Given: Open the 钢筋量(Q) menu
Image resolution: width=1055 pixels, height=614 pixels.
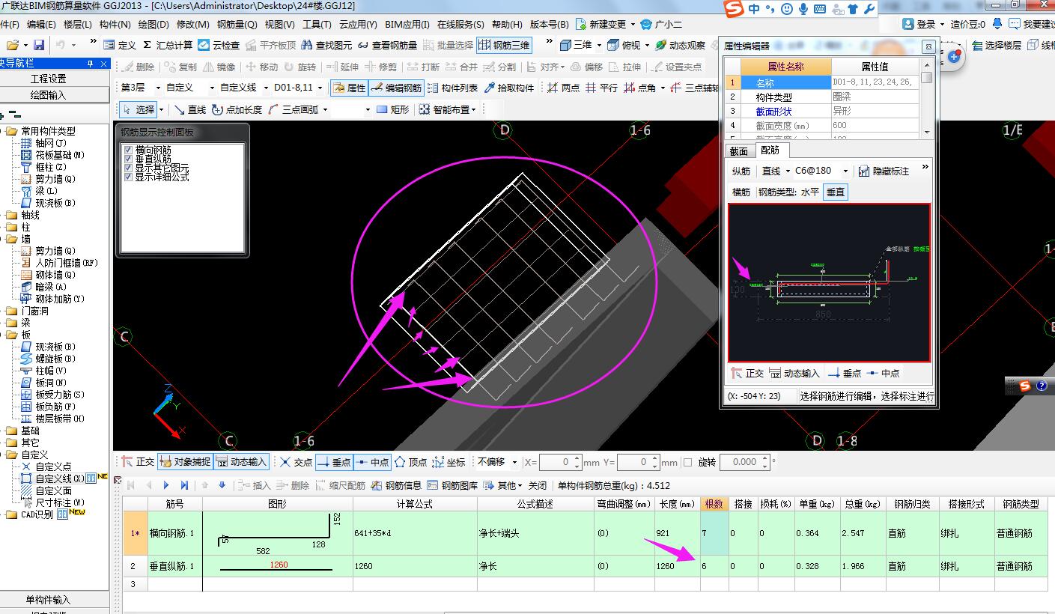Looking at the screenshot, I should point(237,25).
